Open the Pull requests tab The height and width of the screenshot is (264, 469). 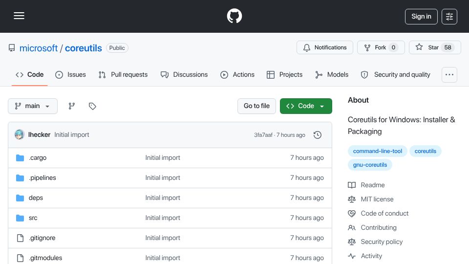(123, 74)
